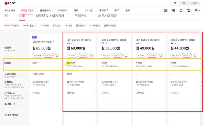The height and width of the screenshot is (126, 204).
Task: Open 고객지원 menu
Action: (88, 11)
